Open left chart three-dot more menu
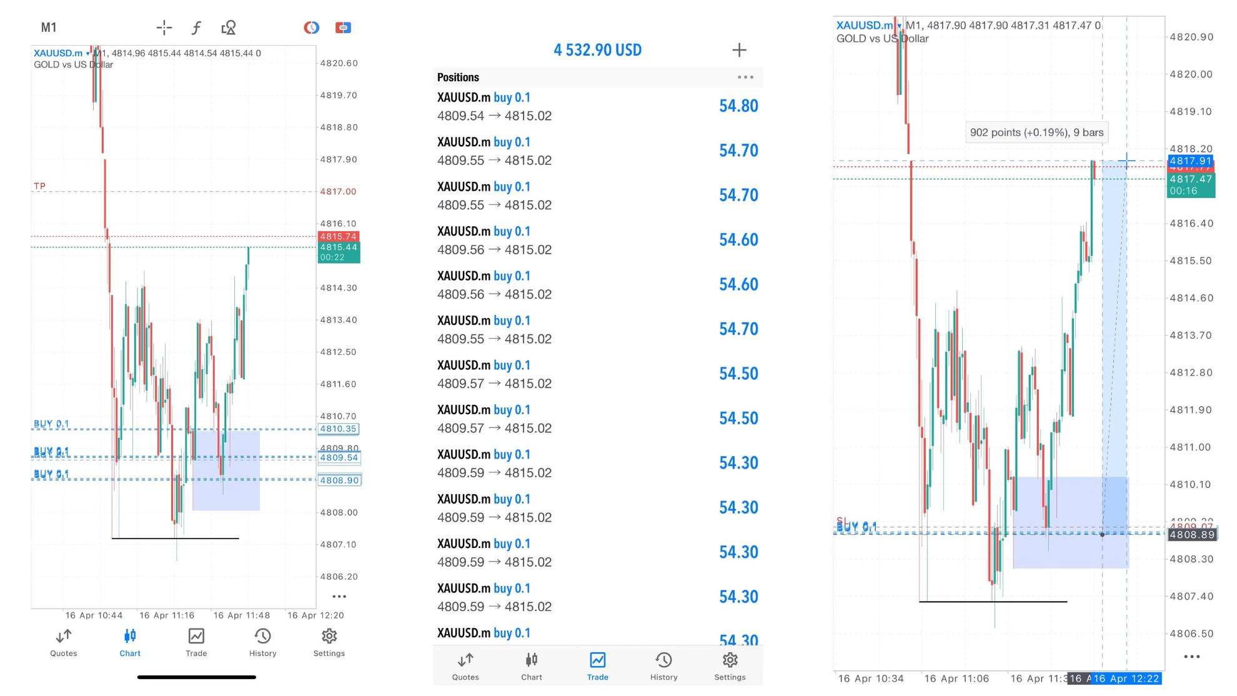This screenshot has width=1237, height=696. click(339, 597)
